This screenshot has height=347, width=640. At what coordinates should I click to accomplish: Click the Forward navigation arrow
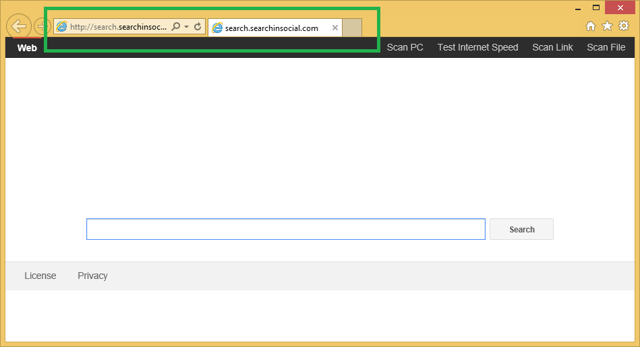41,27
